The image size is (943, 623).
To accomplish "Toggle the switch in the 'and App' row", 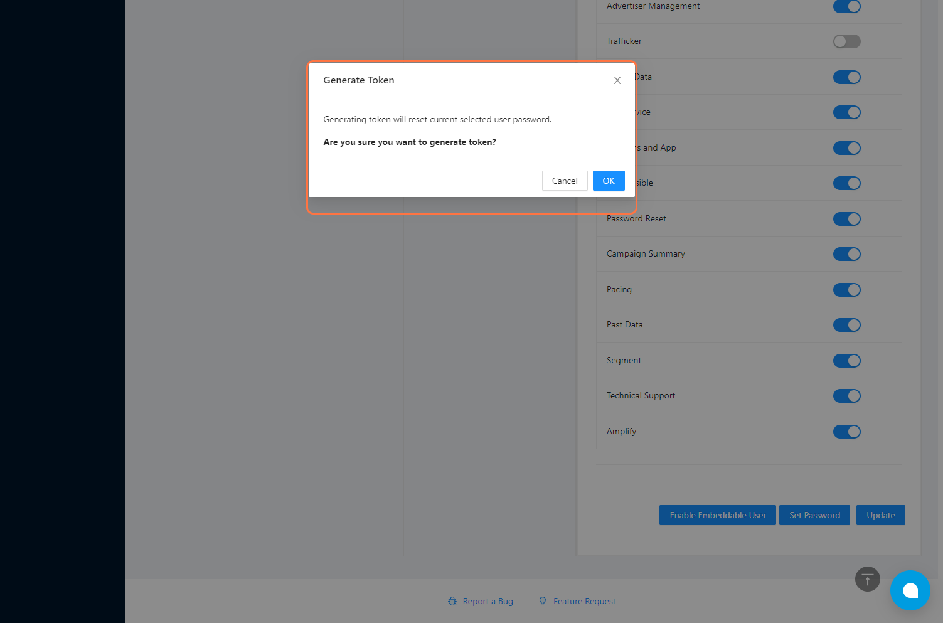I will pos(847,148).
